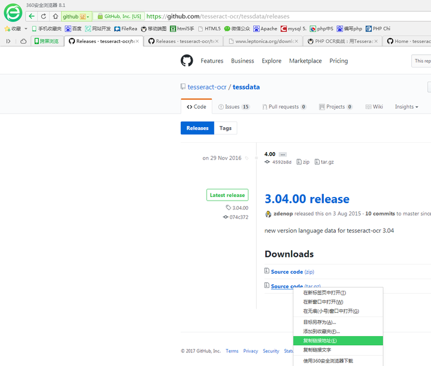Open the HTML5 page bookmark
Viewport: 431px width, 366px height.
tap(209, 29)
